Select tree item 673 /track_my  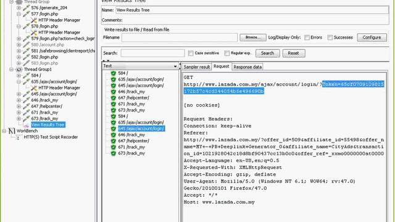coord(44,118)
